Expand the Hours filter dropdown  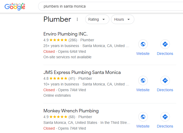coord(123,19)
